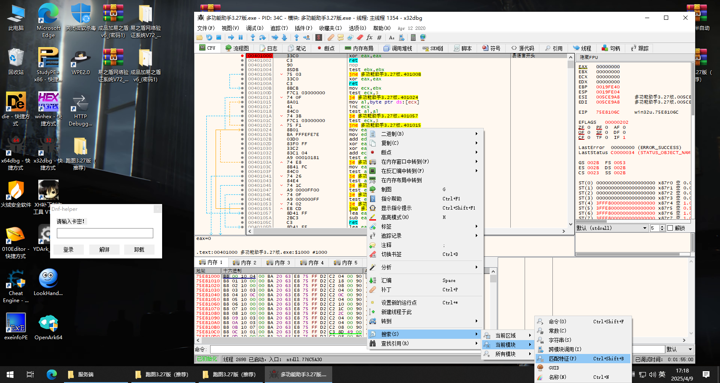Open the 默认 (stdcall) calling convention dropdown
Screen dimensions: 720x383
point(612,228)
